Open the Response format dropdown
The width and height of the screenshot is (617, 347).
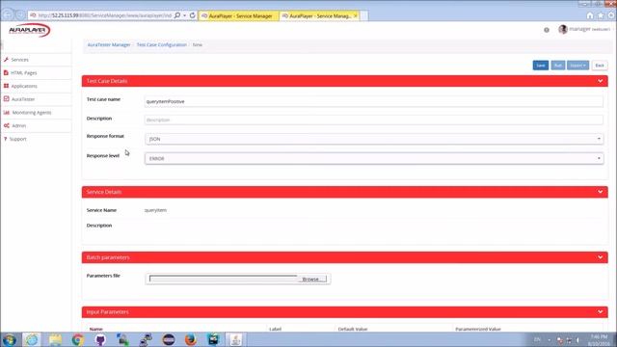374,139
